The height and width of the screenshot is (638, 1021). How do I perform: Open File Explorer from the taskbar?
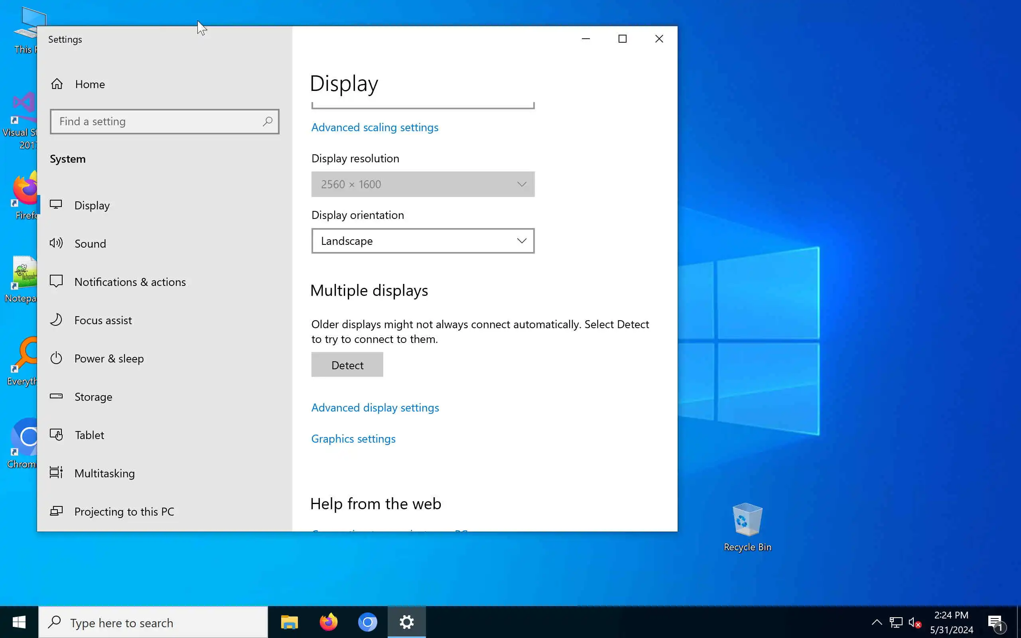coord(290,622)
